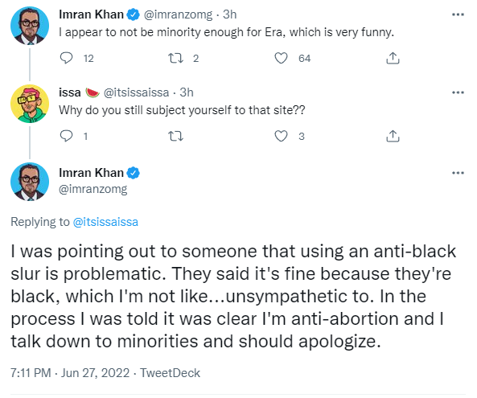The width and height of the screenshot is (477, 398).
Task: Click the TweetDeck source label
Action: [x=170, y=373]
